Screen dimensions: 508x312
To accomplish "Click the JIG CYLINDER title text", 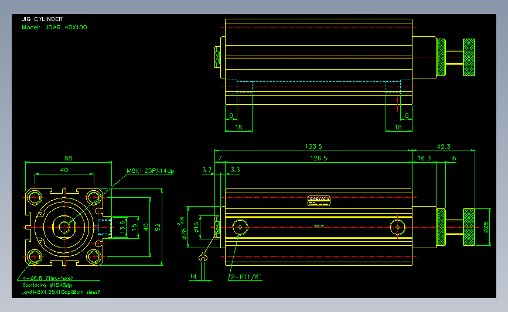I will (42, 19).
